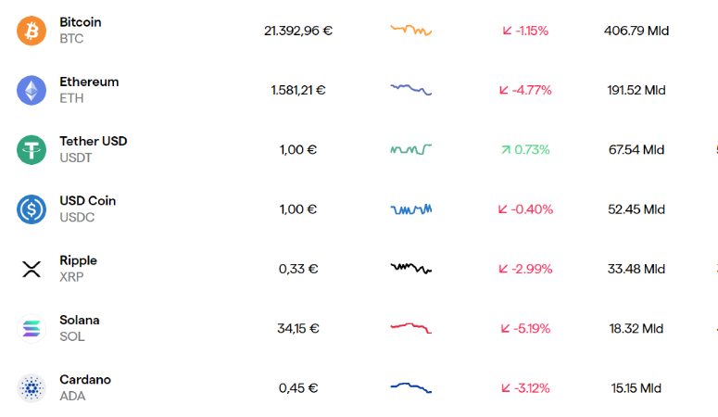Open the Tether green sparkline chart
718x417 pixels.
point(410,149)
